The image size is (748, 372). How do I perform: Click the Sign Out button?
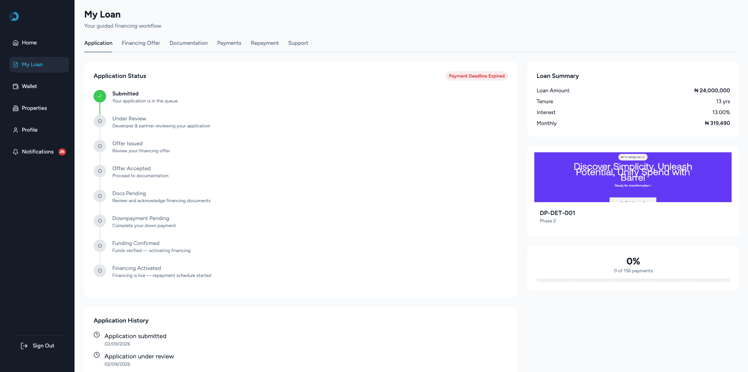coord(38,346)
